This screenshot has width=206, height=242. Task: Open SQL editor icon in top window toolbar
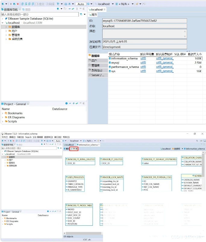coord(23,4)
